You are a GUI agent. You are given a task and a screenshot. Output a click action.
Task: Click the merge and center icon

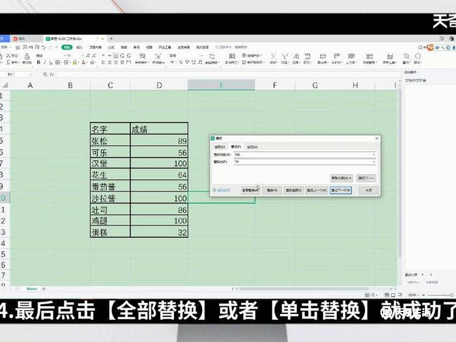click(142, 56)
